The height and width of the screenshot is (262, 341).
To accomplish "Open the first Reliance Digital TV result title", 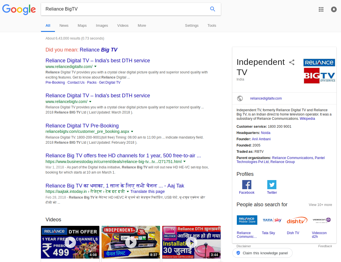I will click(x=98, y=60).
